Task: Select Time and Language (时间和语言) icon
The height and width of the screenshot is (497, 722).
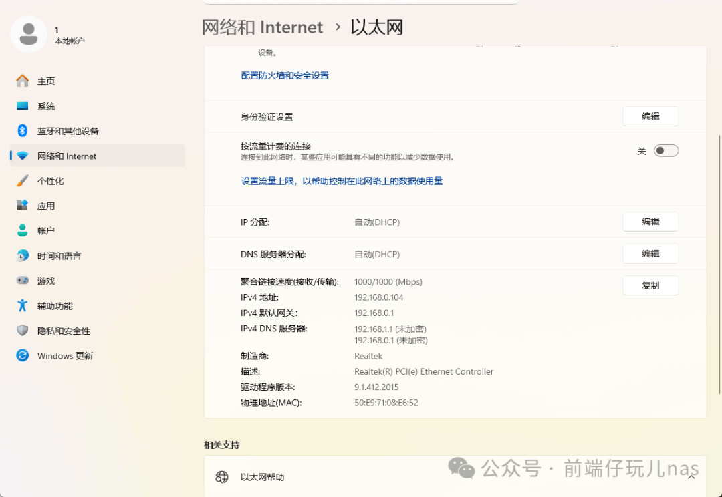Action: click(x=23, y=256)
